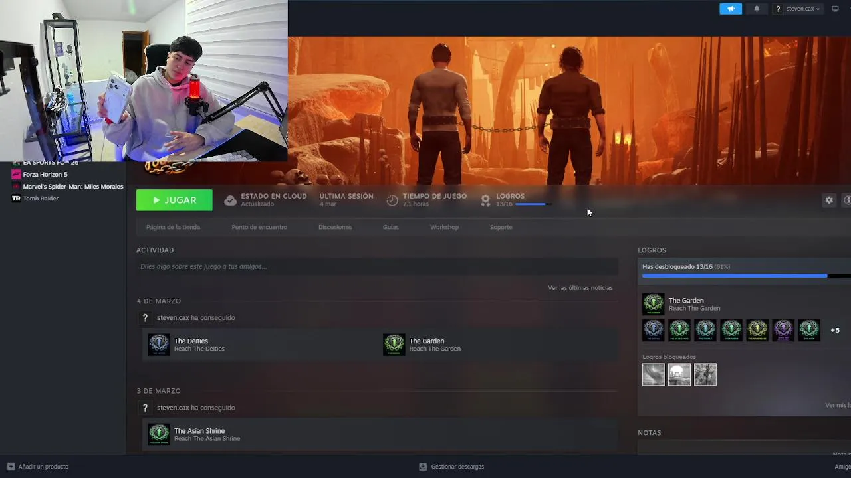851x478 pixels.
Task: Open Ver las últimas noticias link
Action: 580,288
